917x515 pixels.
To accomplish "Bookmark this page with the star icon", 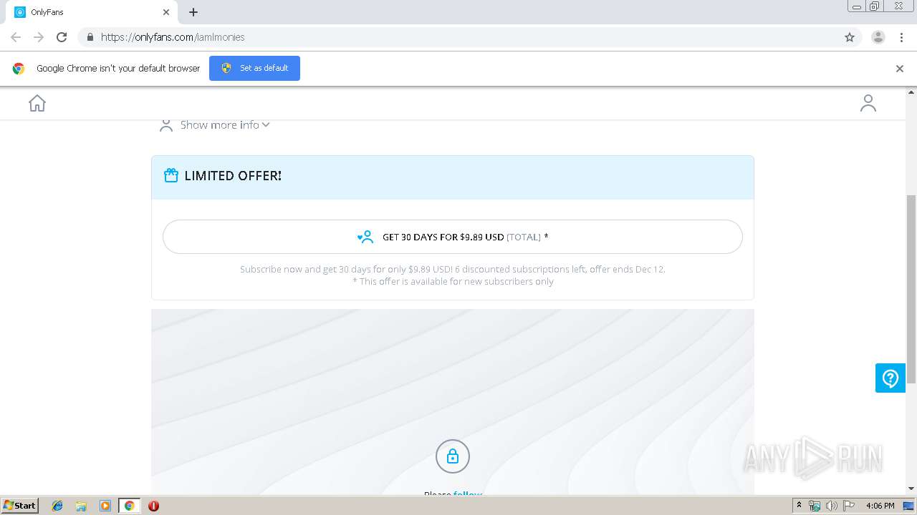I will [850, 37].
